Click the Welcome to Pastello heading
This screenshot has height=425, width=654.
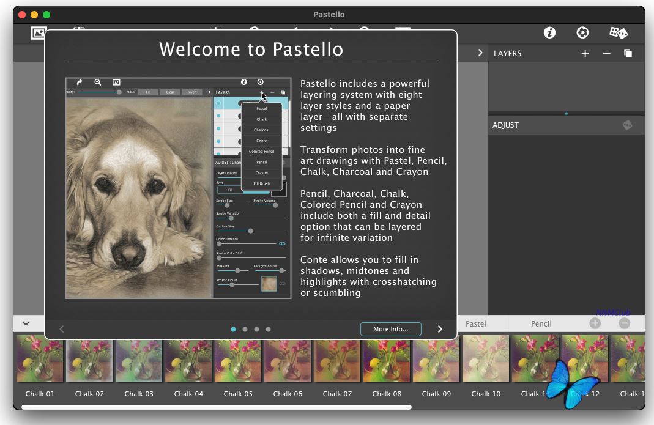click(x=251, y=49)
